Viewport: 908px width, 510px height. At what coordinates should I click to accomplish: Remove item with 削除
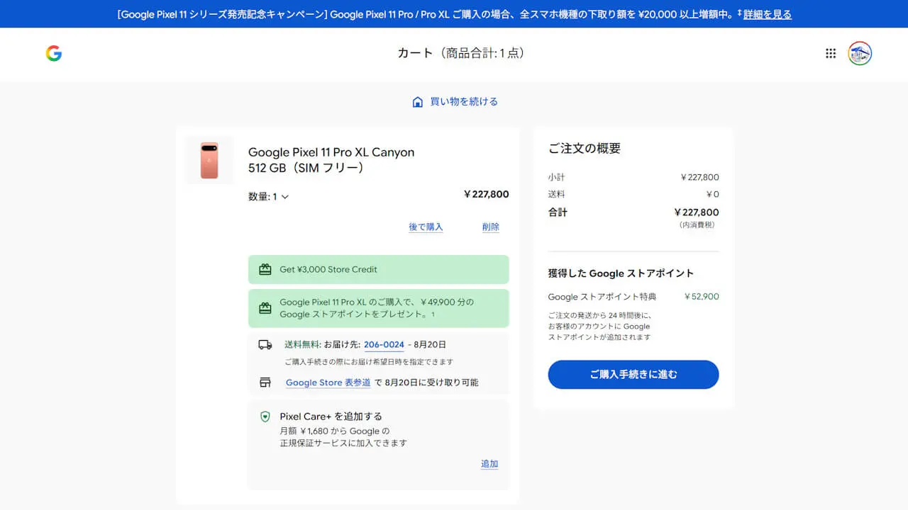click(x=491, y=227)
